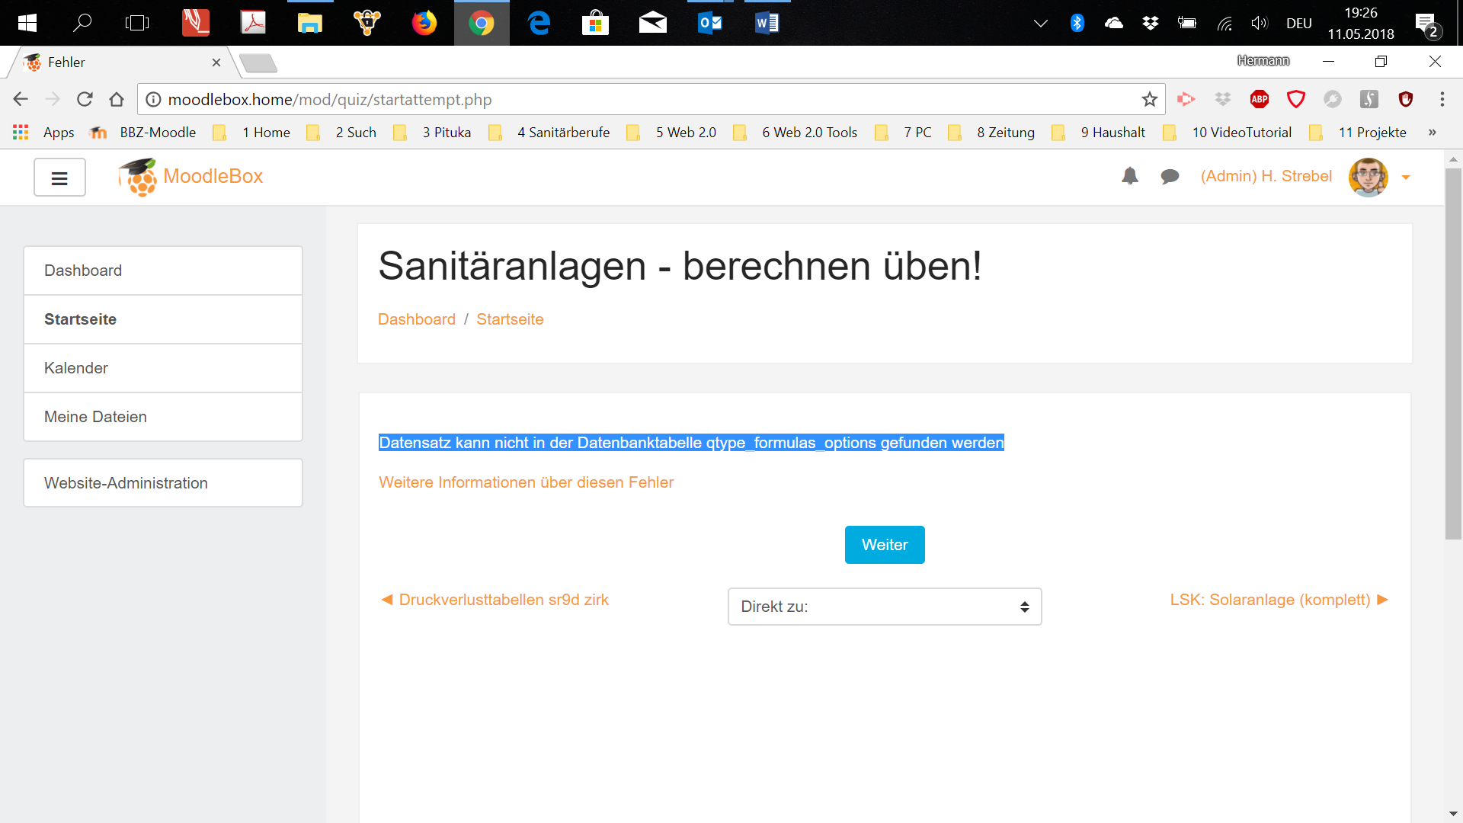Open 'Weitere Informationen über diesen Fehler' link

click(x=526, y=482)
